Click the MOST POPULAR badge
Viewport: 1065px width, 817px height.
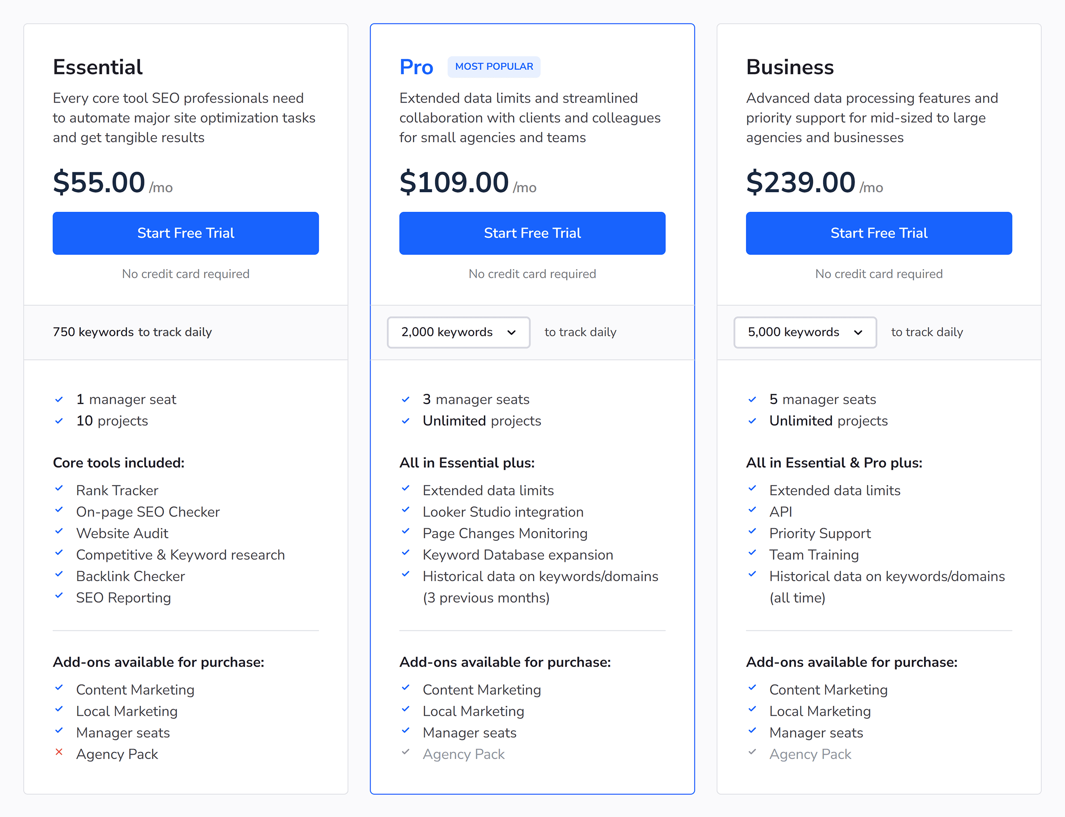pyautogui.click(x=494, y=66)
